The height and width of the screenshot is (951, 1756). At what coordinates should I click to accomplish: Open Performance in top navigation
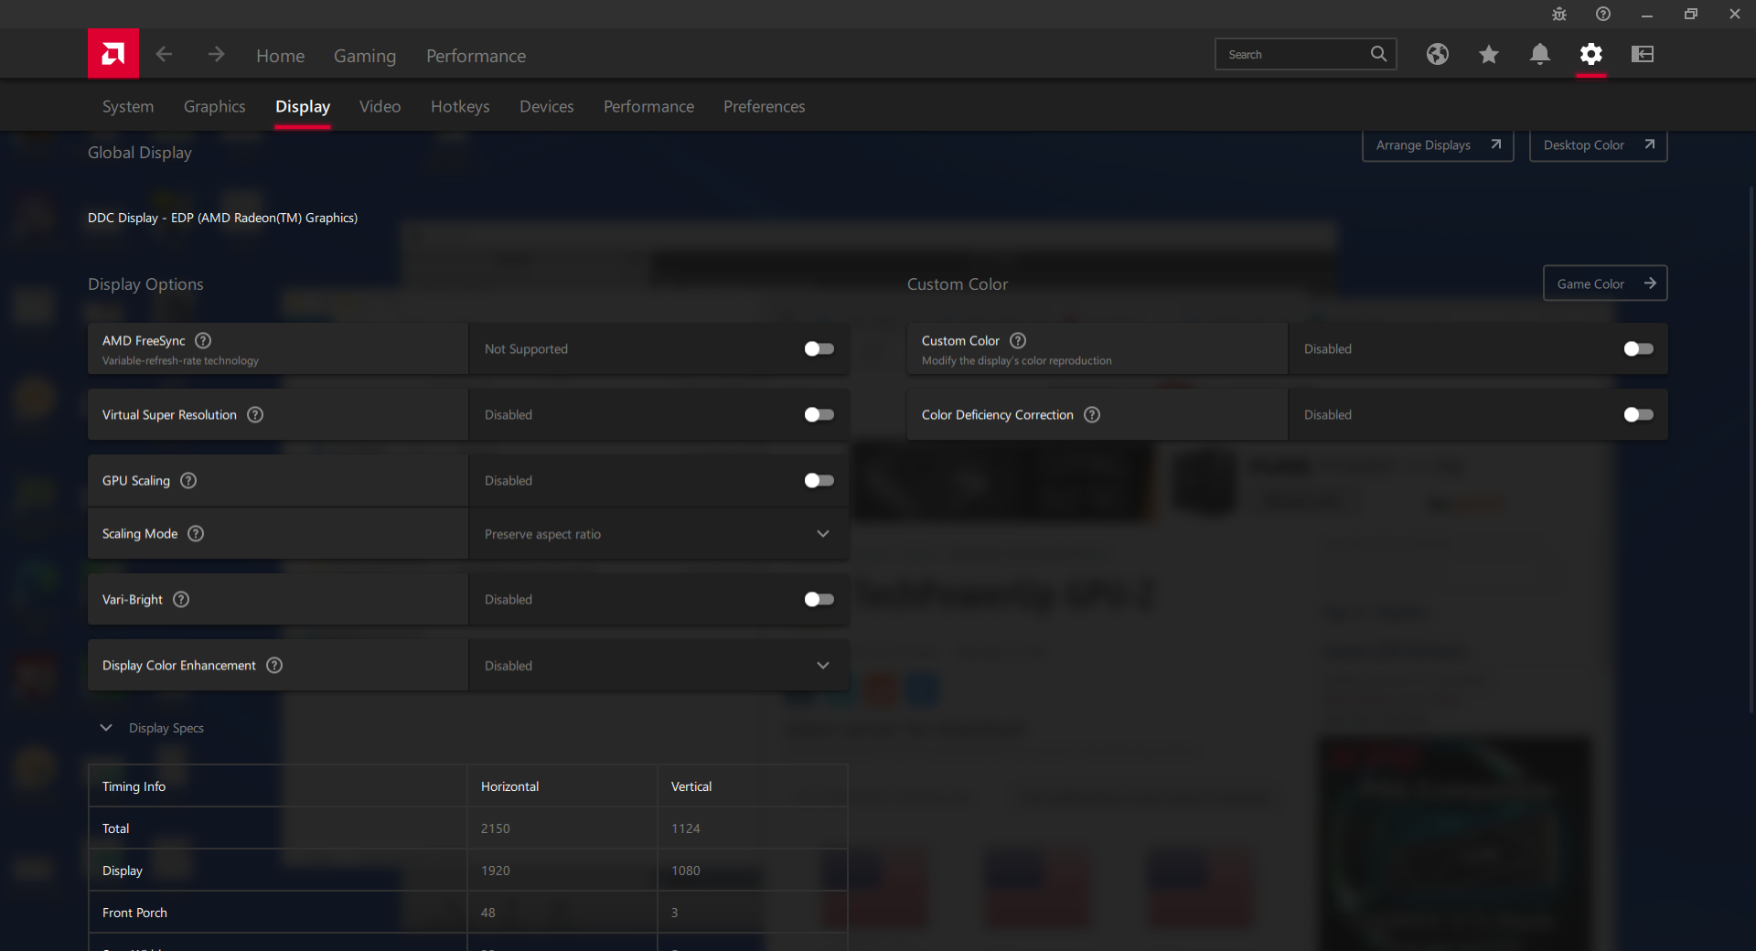click(x=476, y=56)
